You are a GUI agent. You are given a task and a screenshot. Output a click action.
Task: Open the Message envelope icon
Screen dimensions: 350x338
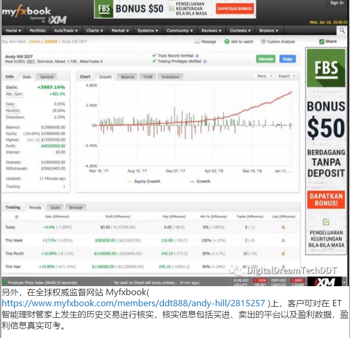(x=197, y=42)
